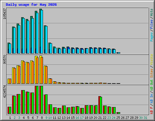155x121 pixels.
Task: Click day 29 on the x-axis
Action: (x=136, y=118)
